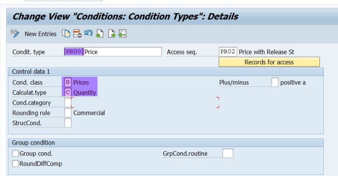Enable the Group cond. checkbox
338x176 pixels.
(15, 153)
